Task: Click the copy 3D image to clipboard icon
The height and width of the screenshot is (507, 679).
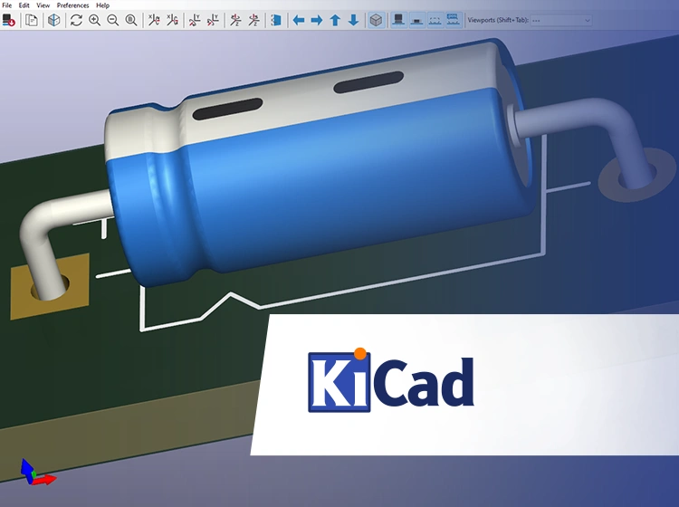Action: point(32,20)
